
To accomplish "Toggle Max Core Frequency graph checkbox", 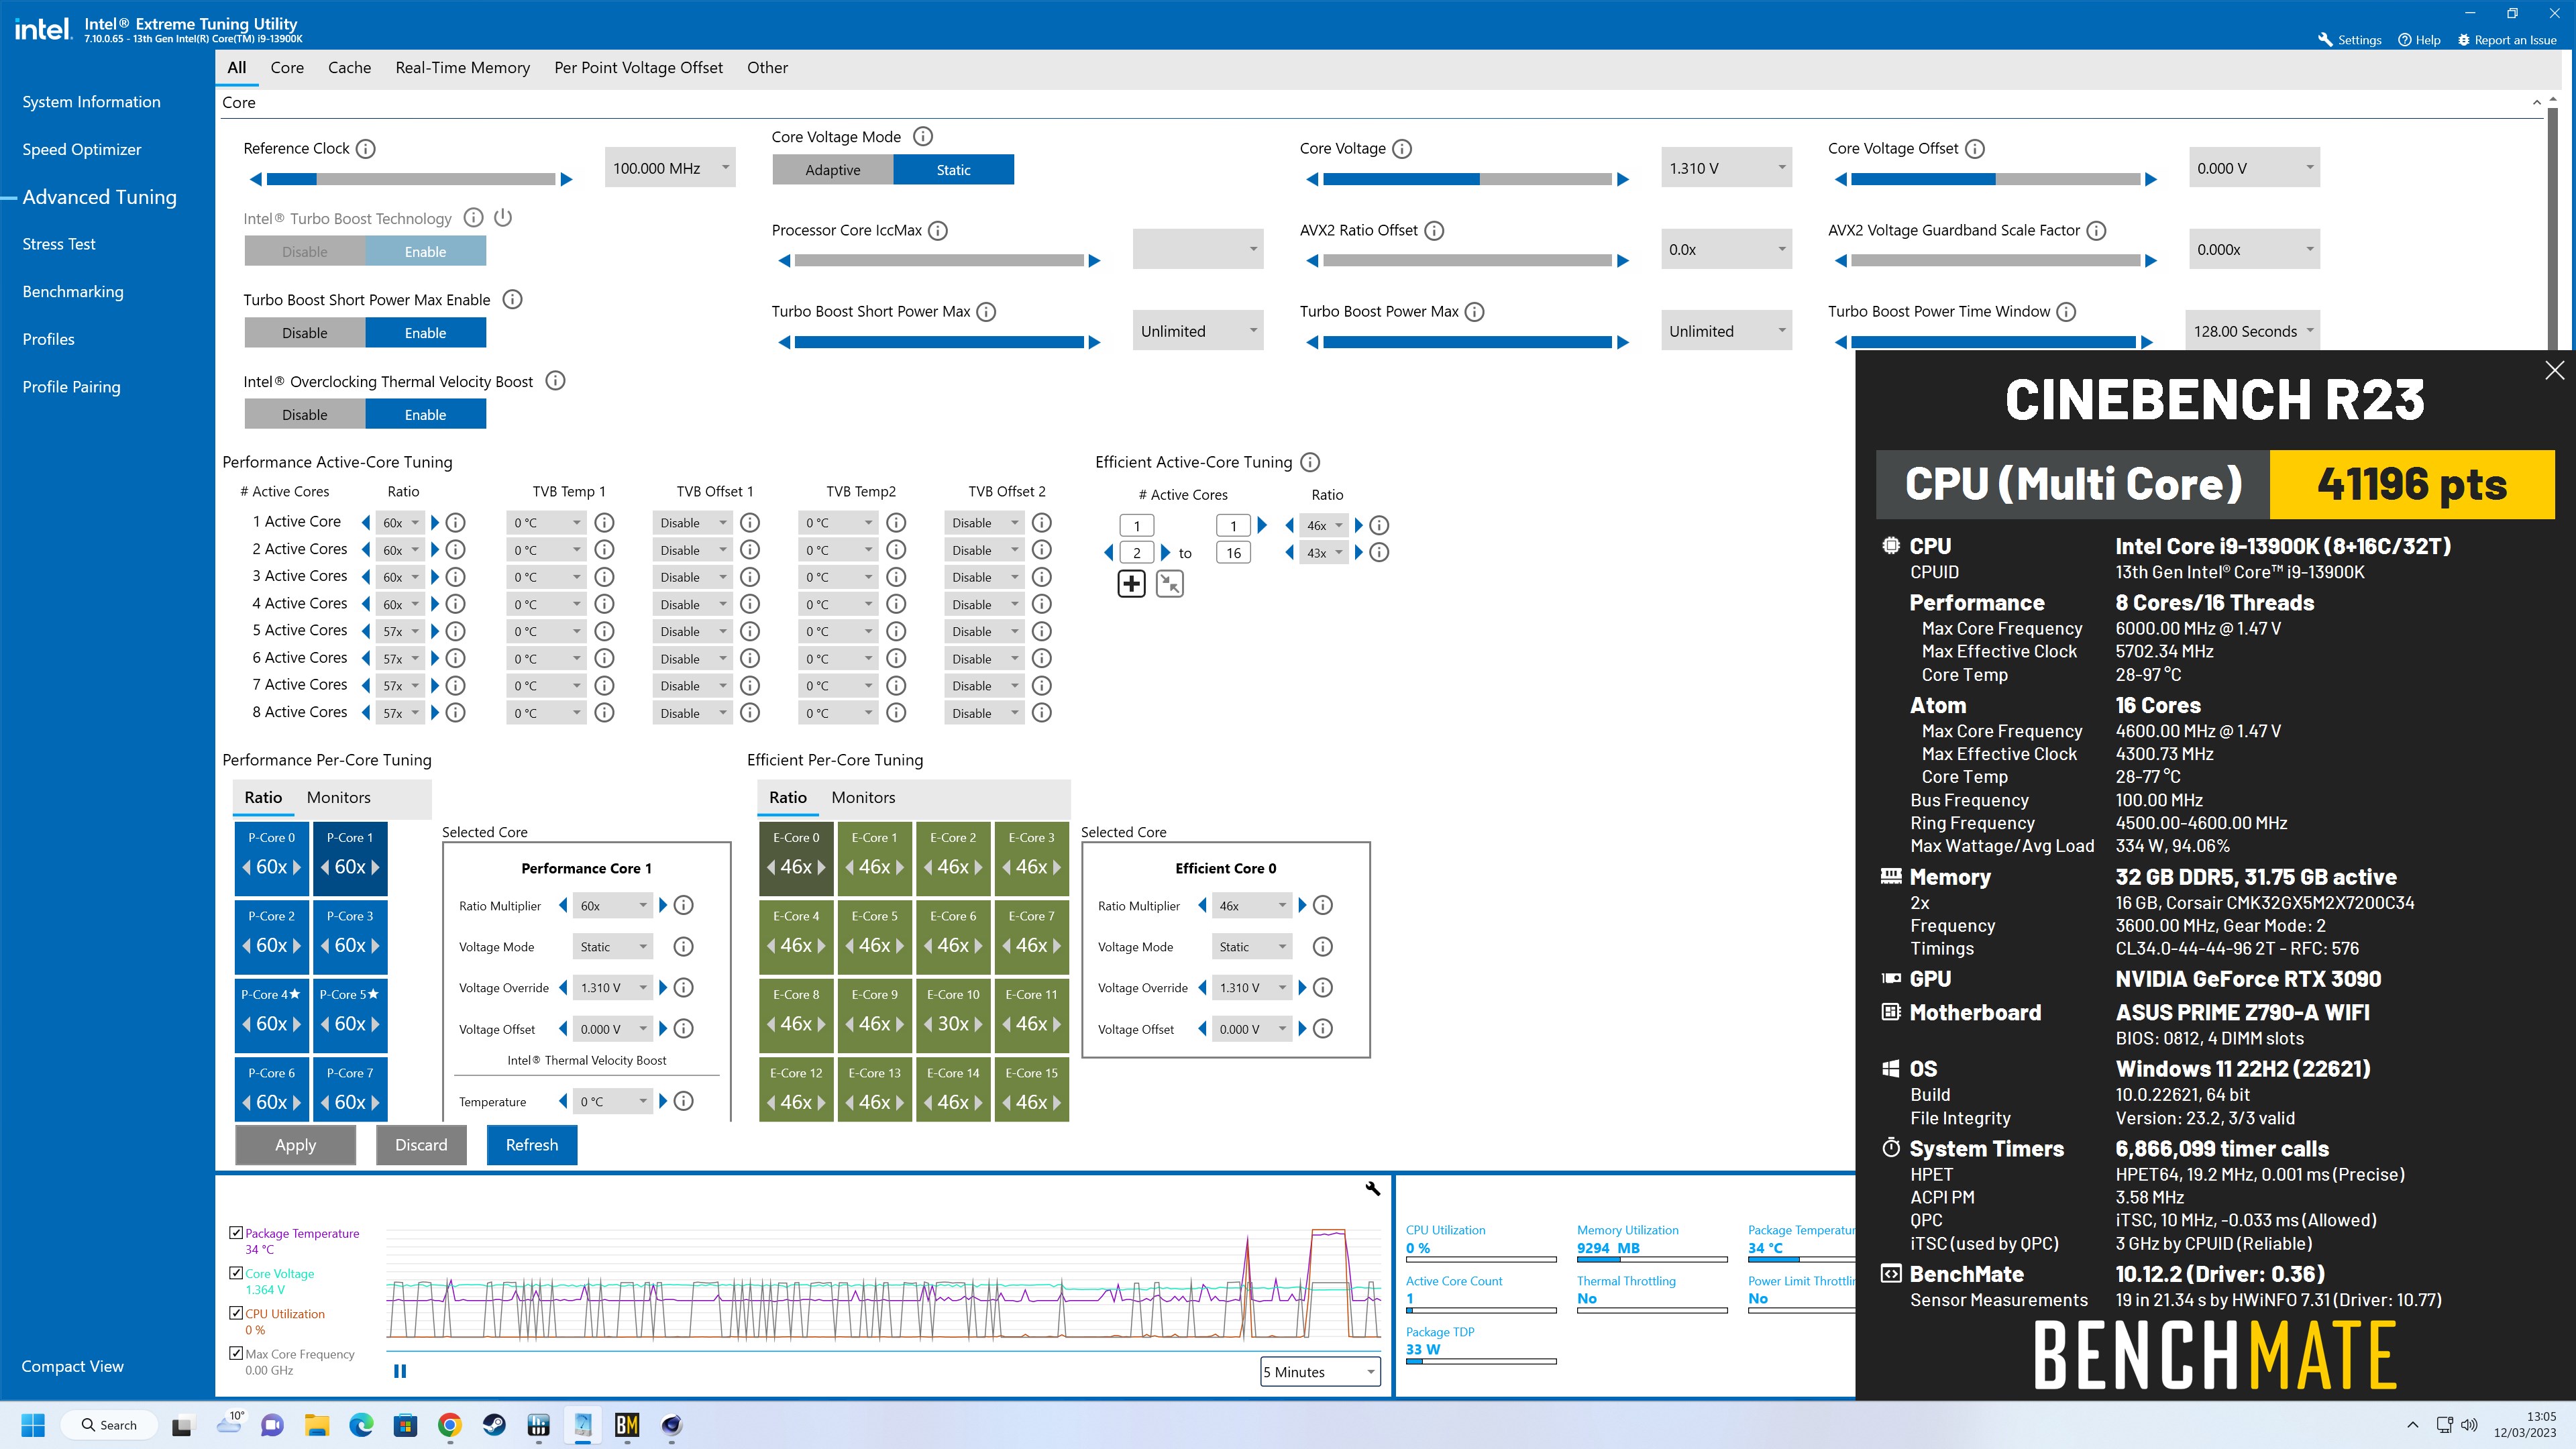I will (x=236, y=1353).
